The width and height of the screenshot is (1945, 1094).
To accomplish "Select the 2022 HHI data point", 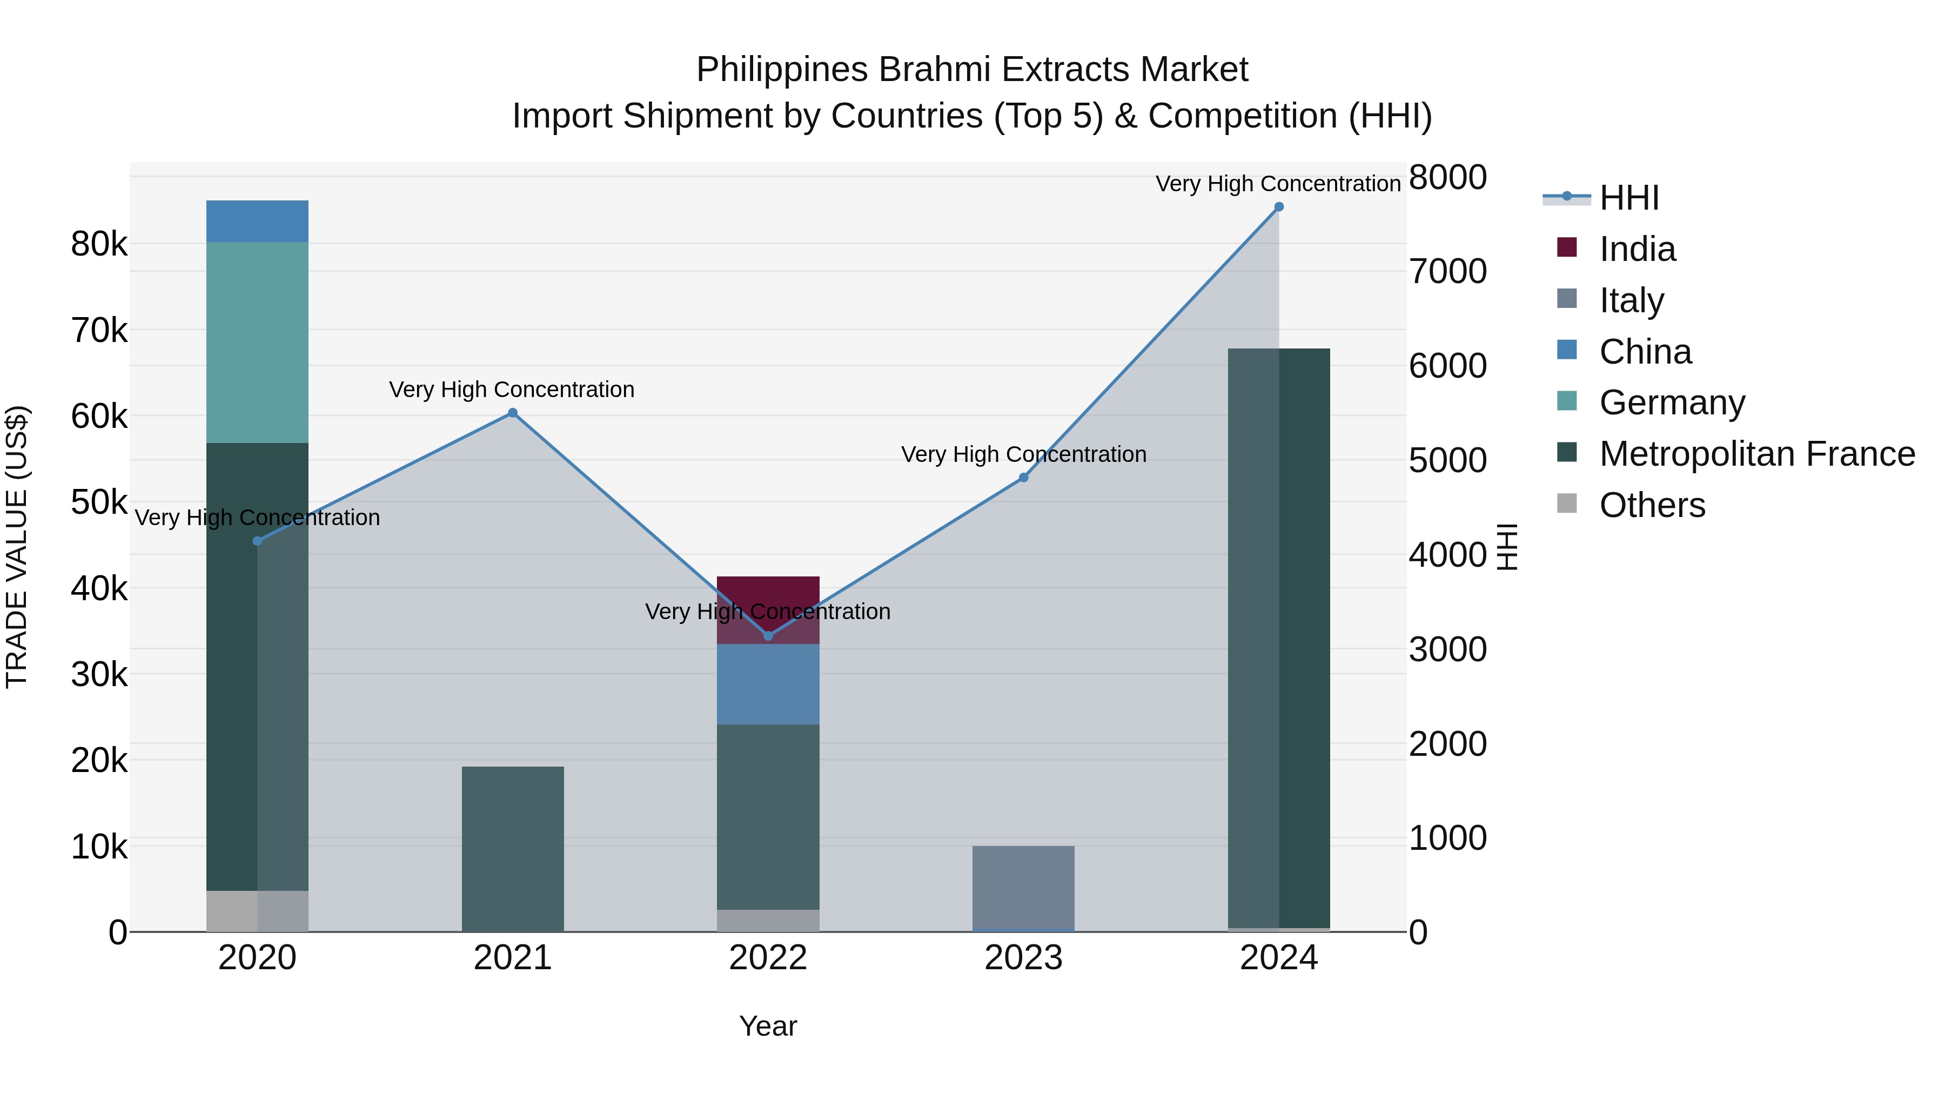I will tap(768, 636).
